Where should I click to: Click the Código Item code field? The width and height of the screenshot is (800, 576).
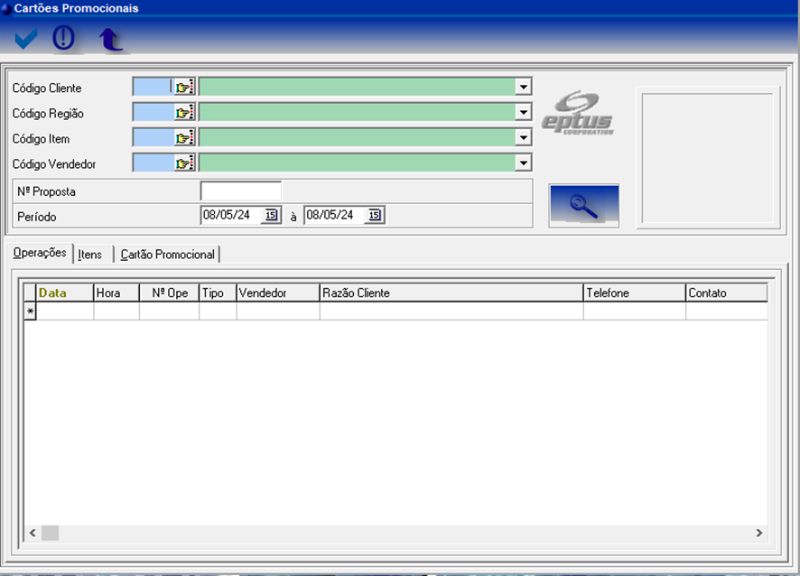click(x=152, y=138)
